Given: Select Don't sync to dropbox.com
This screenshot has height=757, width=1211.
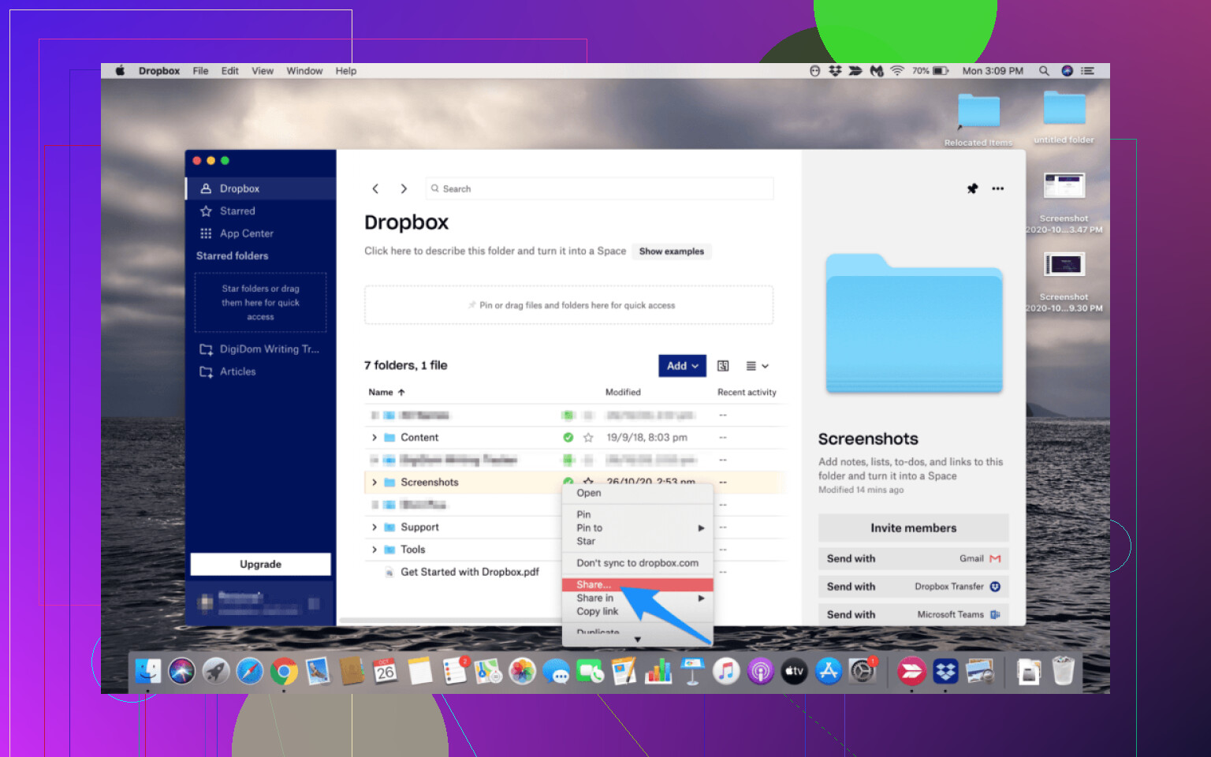Looking at the screenshot, I should tap(637, 563).
